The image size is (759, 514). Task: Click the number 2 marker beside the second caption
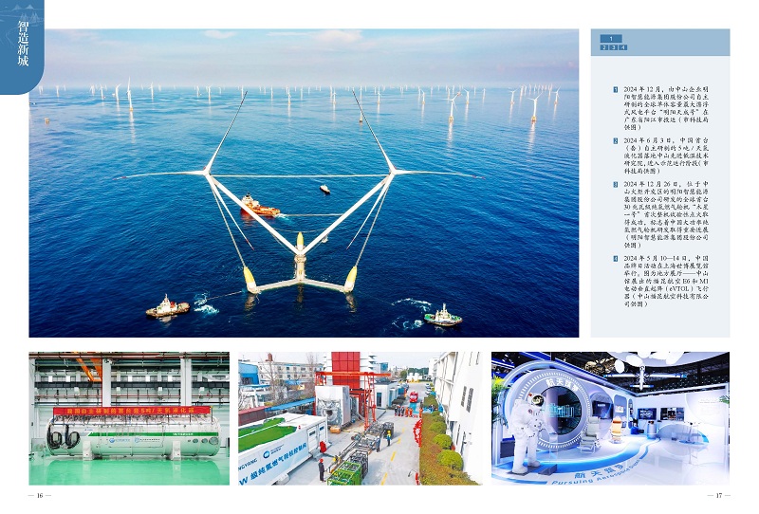click(x=615, y=140)
